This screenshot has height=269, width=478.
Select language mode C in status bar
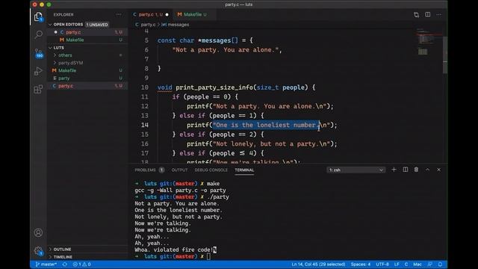click(x=406, y=265)
